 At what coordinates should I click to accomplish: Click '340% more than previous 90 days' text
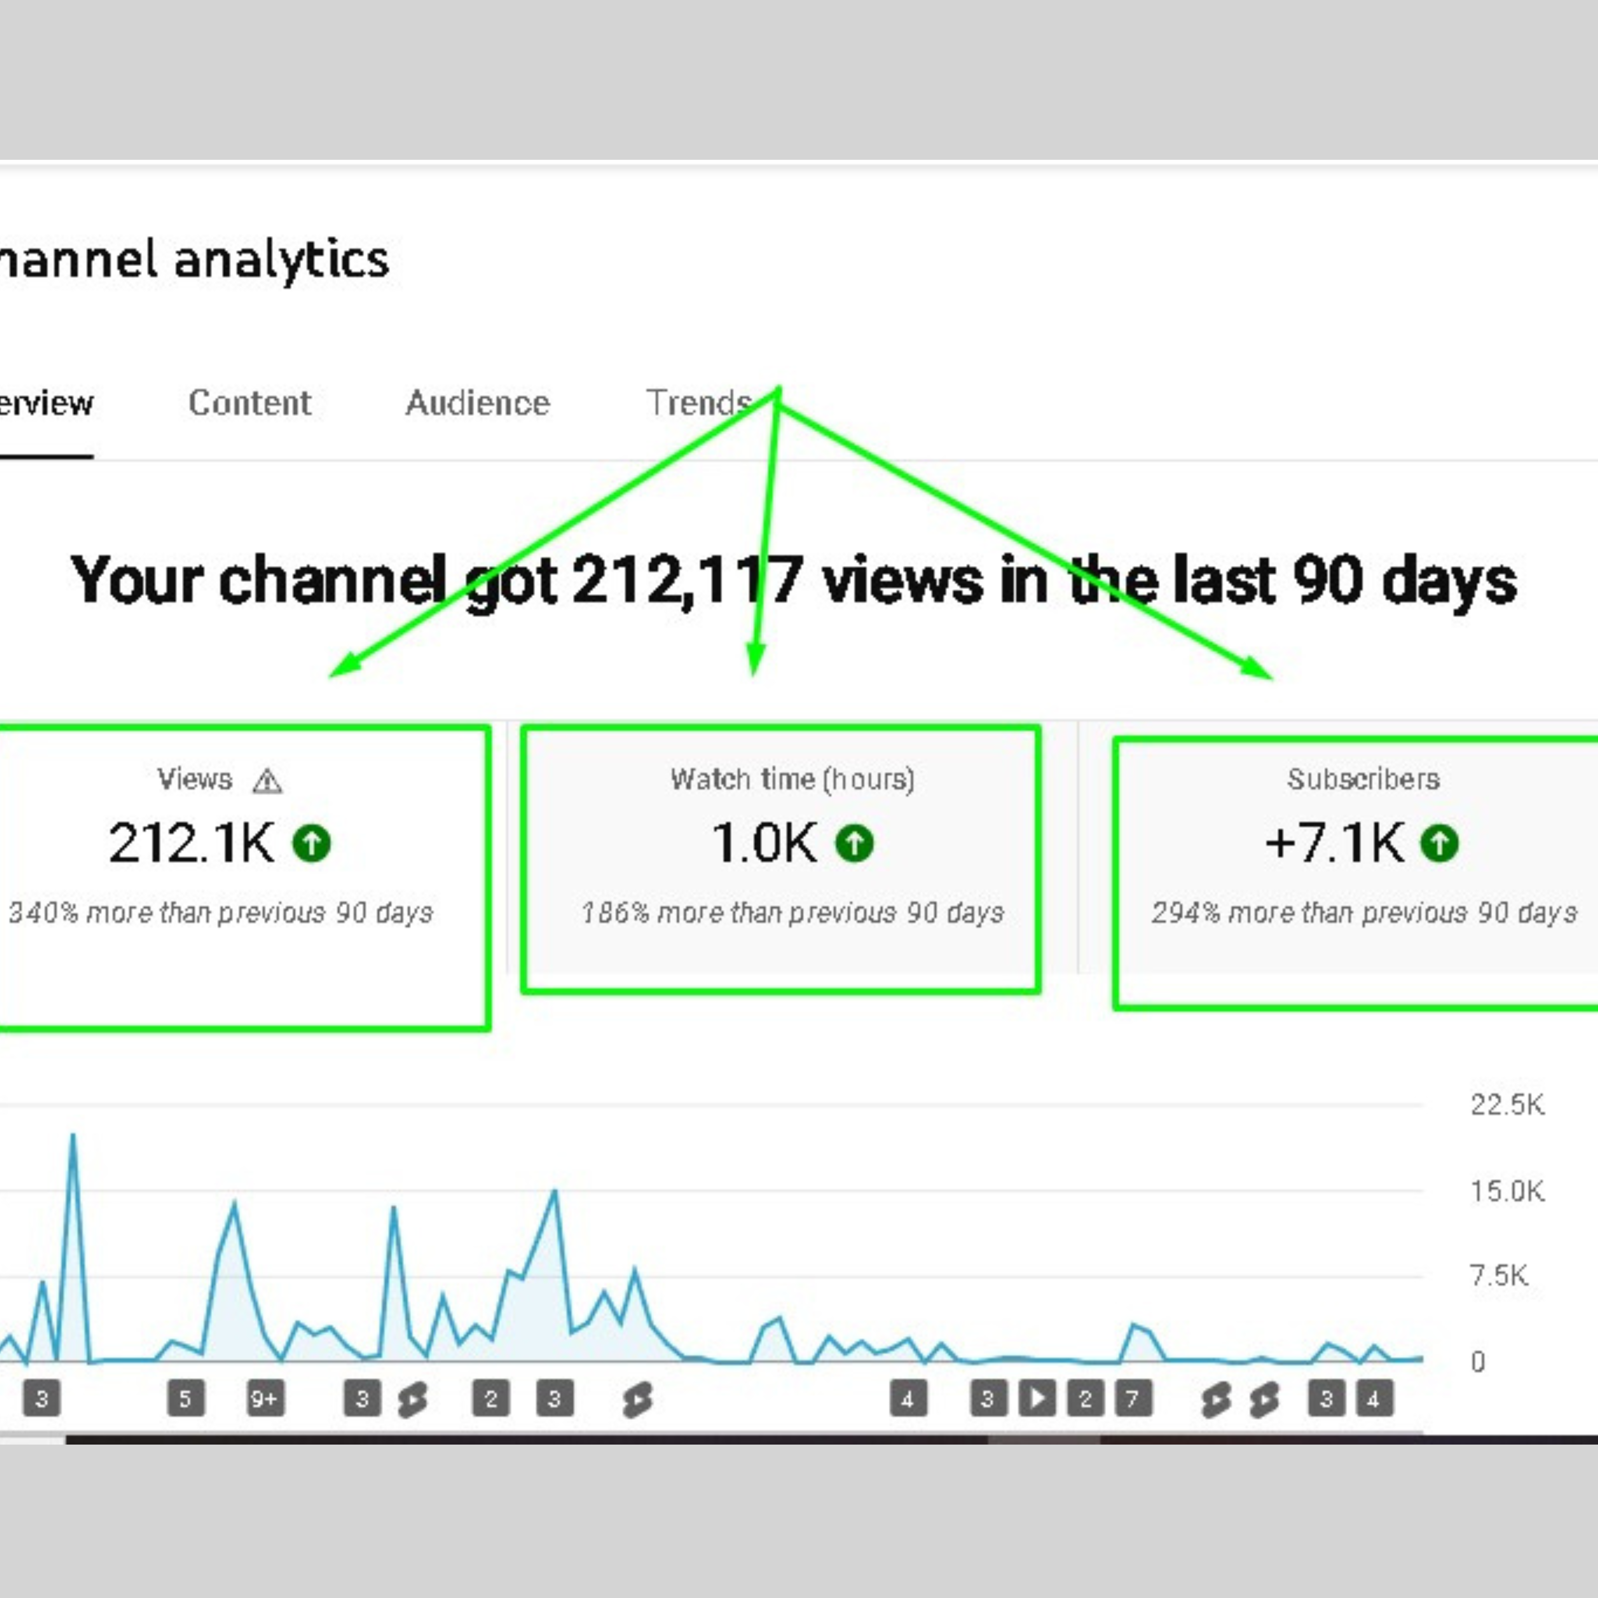click(x=221, y=912)
